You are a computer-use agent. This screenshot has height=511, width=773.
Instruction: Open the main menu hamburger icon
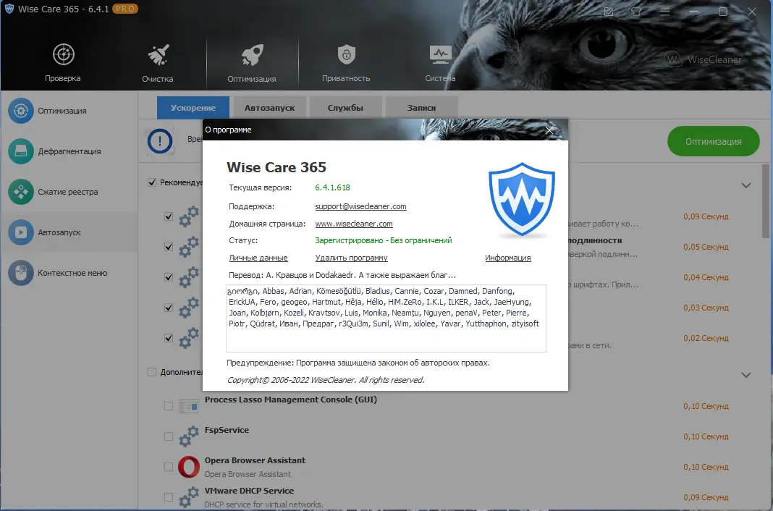click(665, 12)
